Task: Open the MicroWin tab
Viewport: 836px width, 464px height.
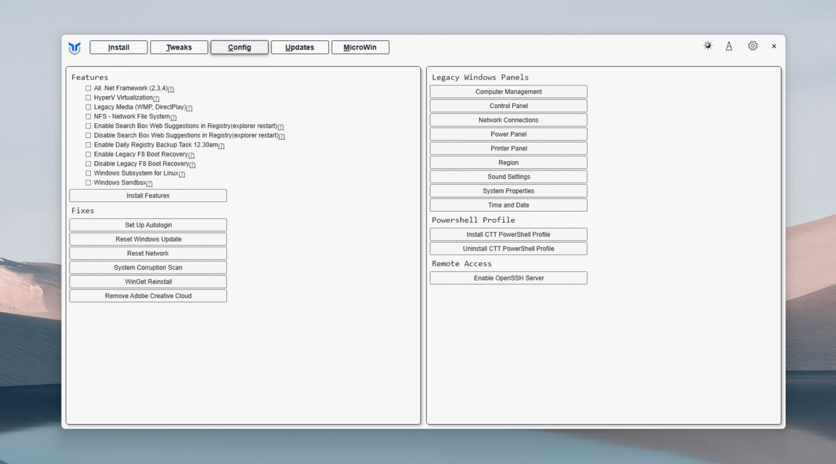Action: point(360,48)
